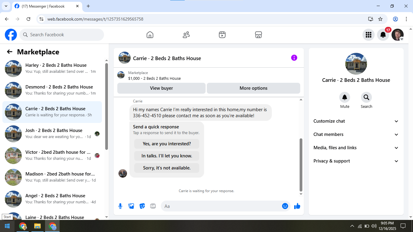
Task: Open Notifications bell with 17 badge
Action: click(x=383, y=35)
